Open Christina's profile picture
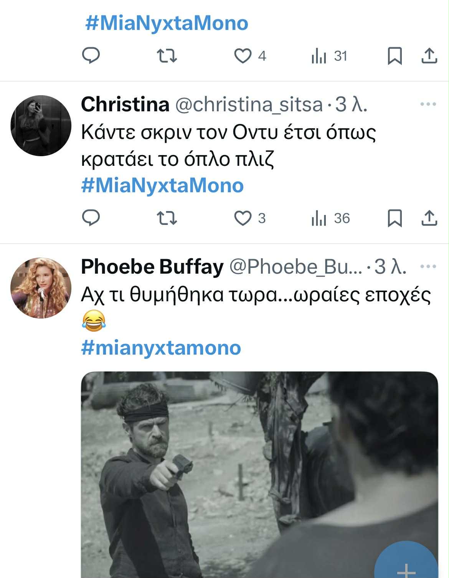This screenshot has width=449, height=578. 41,126
